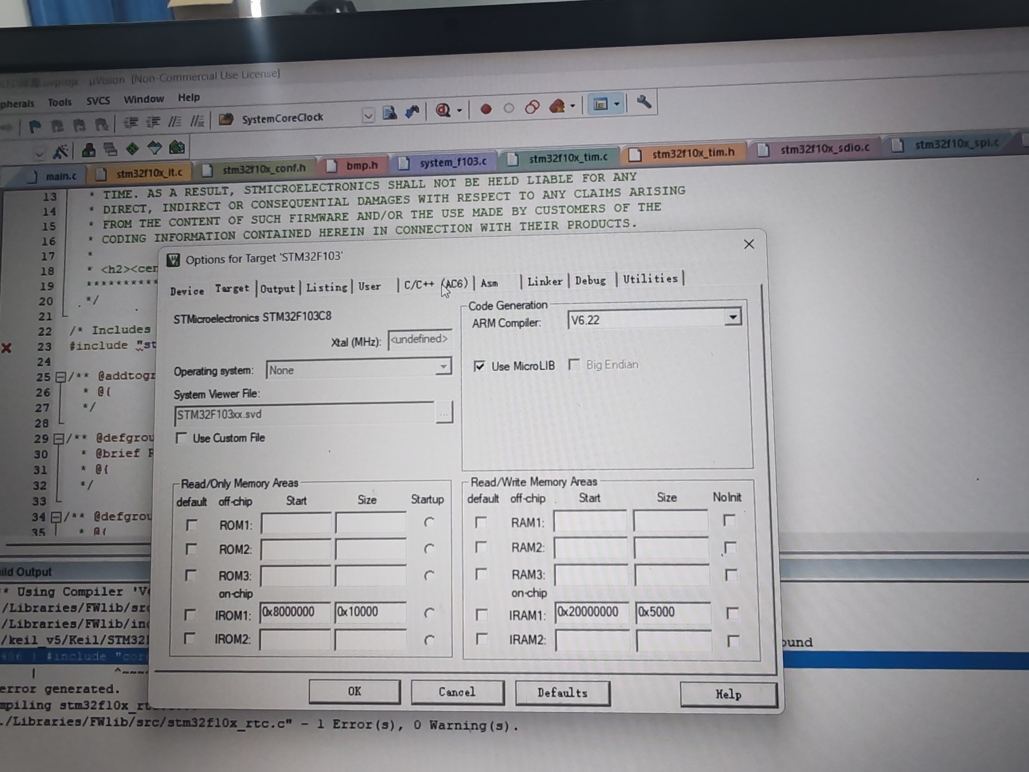Click the Insert/Remove Breakpoint red dot icon
Screen dimensions: 1029x772
(486, 109)
